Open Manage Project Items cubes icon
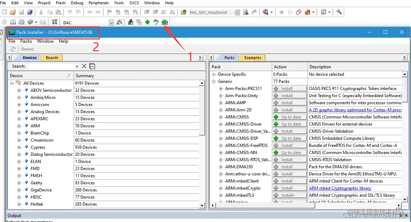Viewport: 411px width, 222px height. pos(130,22)
